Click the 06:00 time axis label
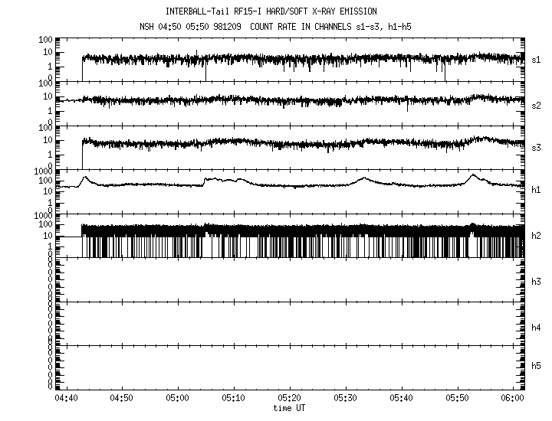Image resolution: width=552 pixels, height=421 pixels. (514, 399)
